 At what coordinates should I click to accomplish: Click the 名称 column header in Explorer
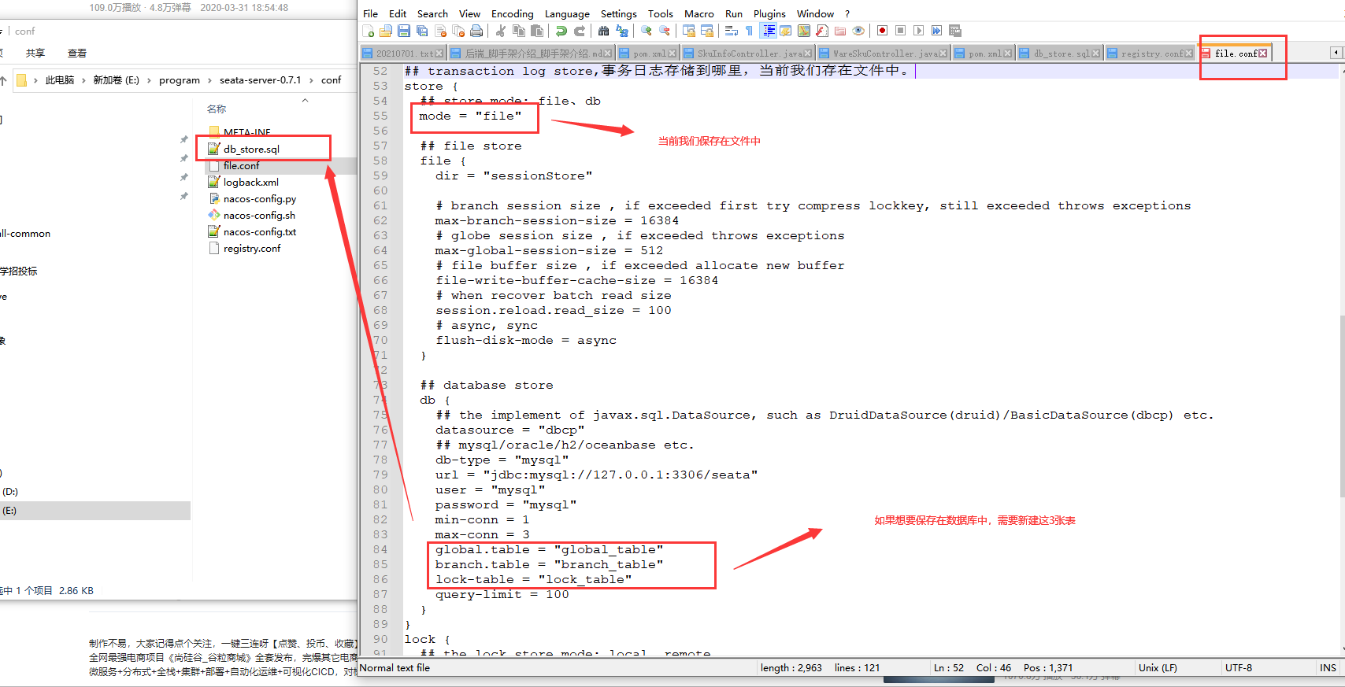coord(217,109)
